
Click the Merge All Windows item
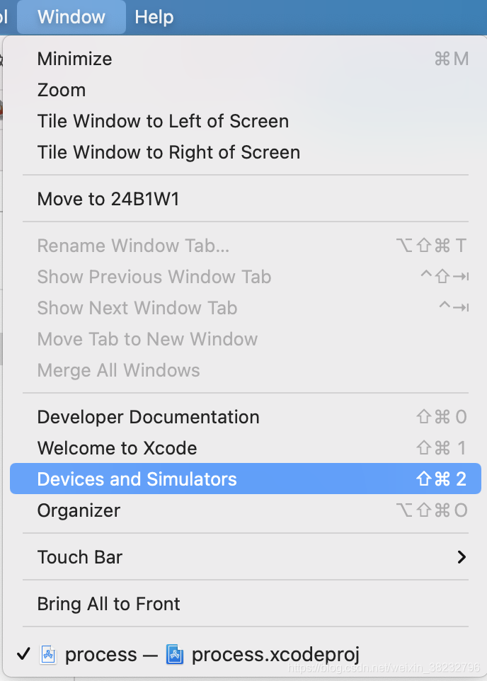point(246,370)
